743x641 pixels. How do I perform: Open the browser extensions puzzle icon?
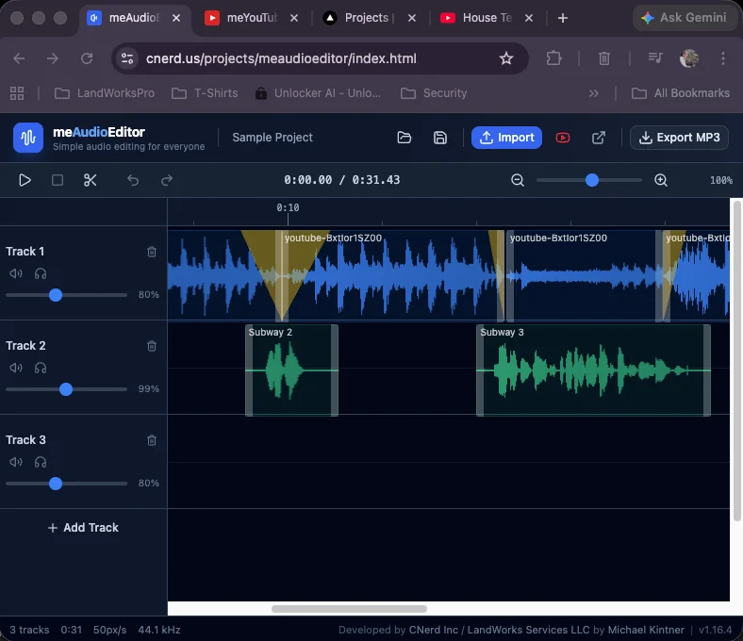coord(553,58)
